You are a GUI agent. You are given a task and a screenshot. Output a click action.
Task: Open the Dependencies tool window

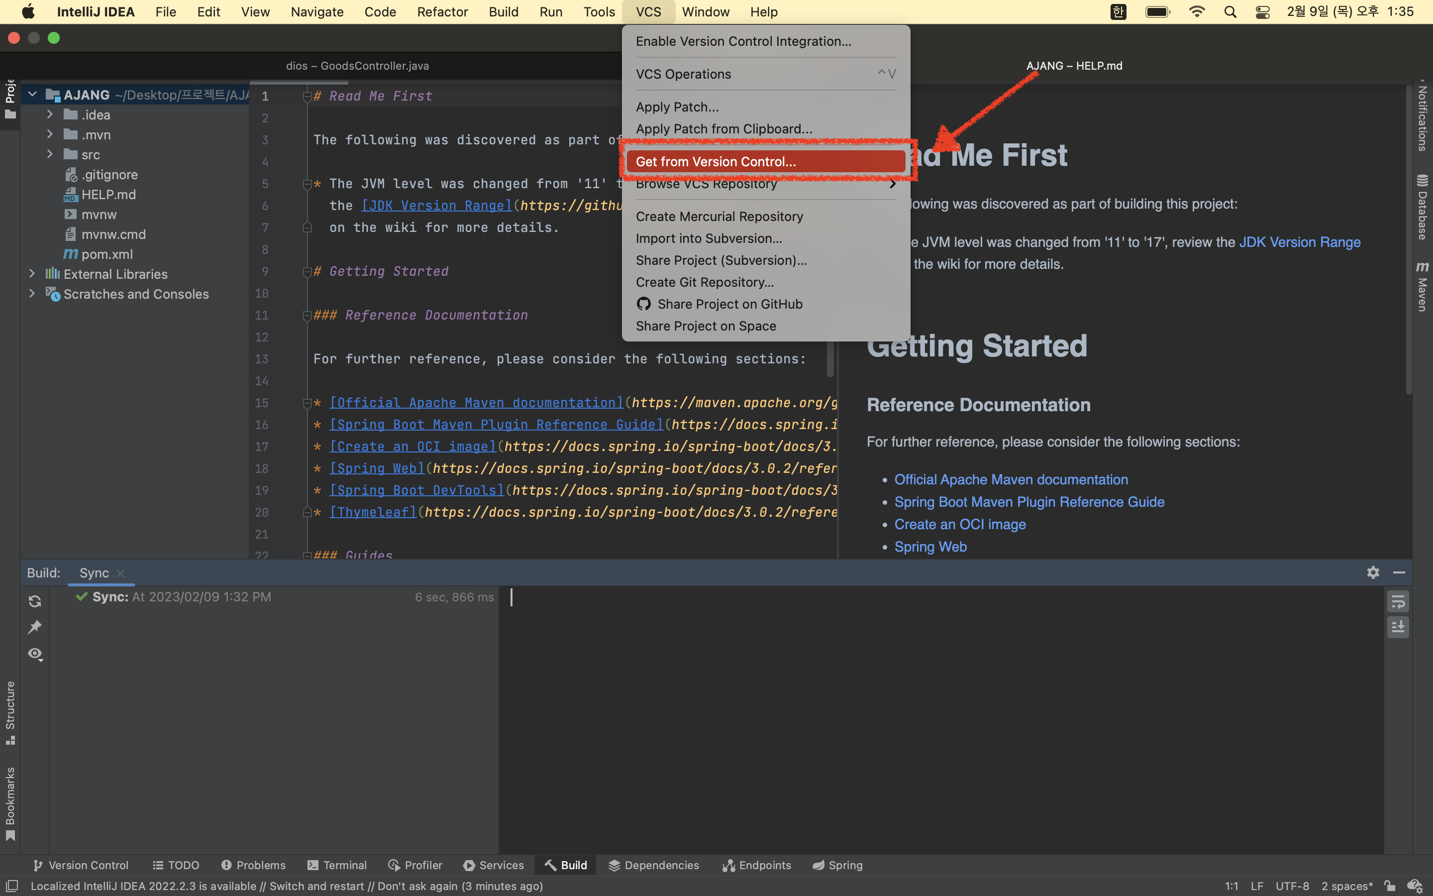tap(653, 865)
